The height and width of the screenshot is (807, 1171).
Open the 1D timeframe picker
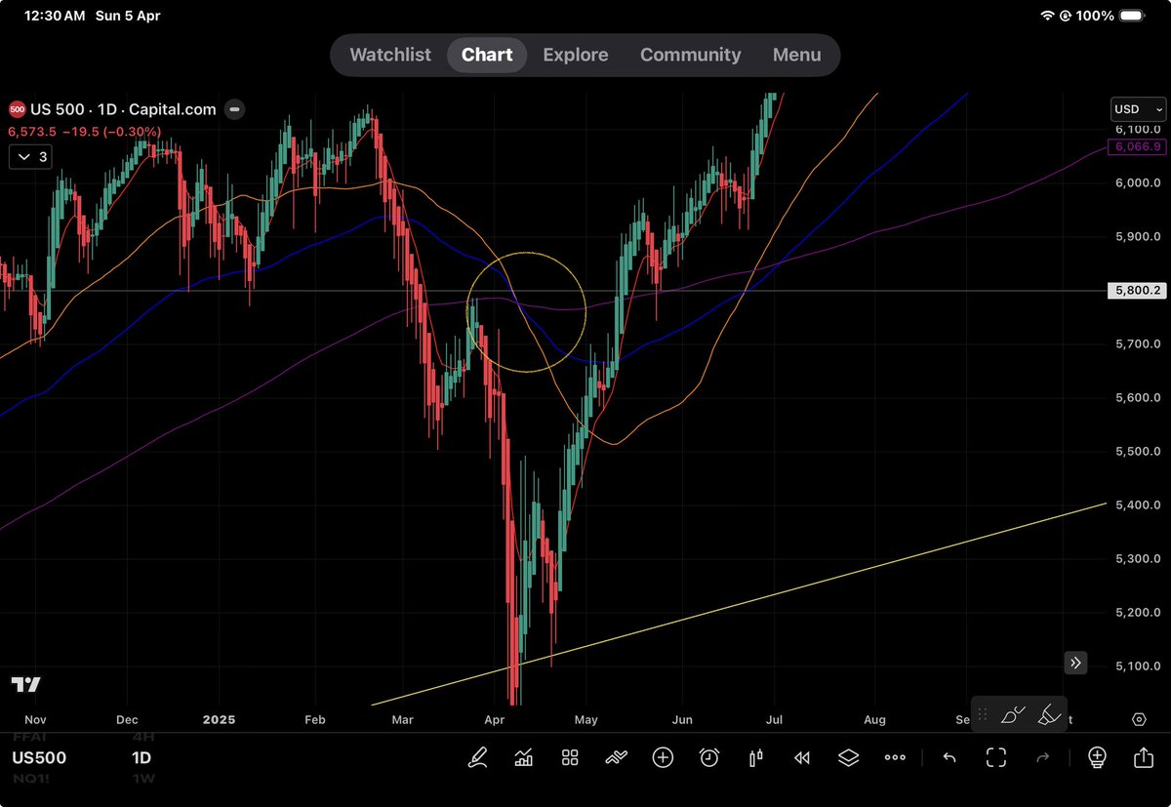click(143, 757)
